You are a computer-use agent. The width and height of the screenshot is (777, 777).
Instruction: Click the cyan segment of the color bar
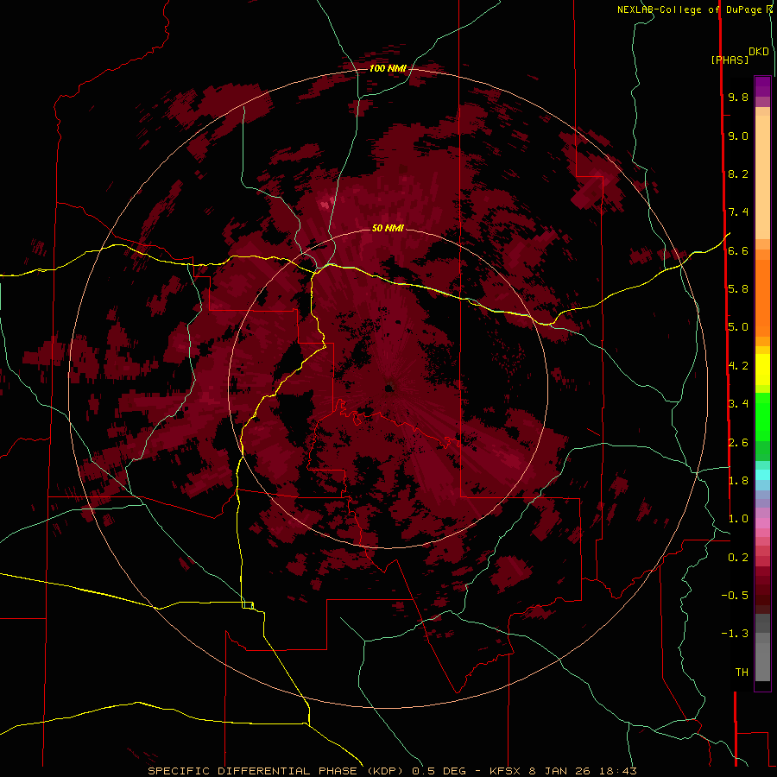tap(762, 475)
